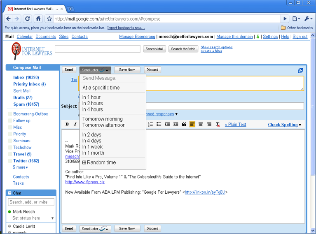Click the Search Mail button
Viewport: 316px width, 234px height.
(x=154, y=49)
